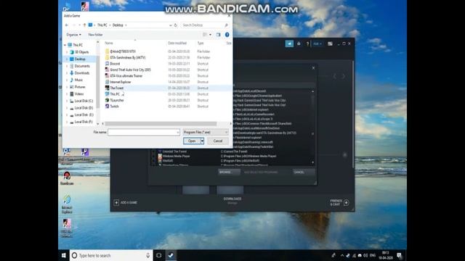Open the Steam account name dropdown
This screenshot has width=465, height=261.
pos(318,43)
